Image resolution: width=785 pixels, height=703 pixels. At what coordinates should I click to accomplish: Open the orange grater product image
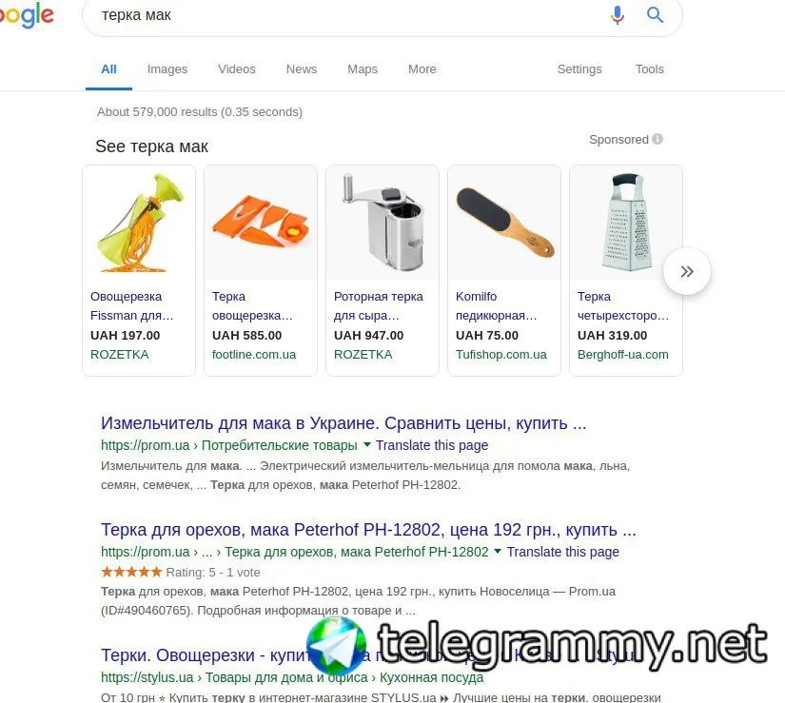click(x=261, y=223)
